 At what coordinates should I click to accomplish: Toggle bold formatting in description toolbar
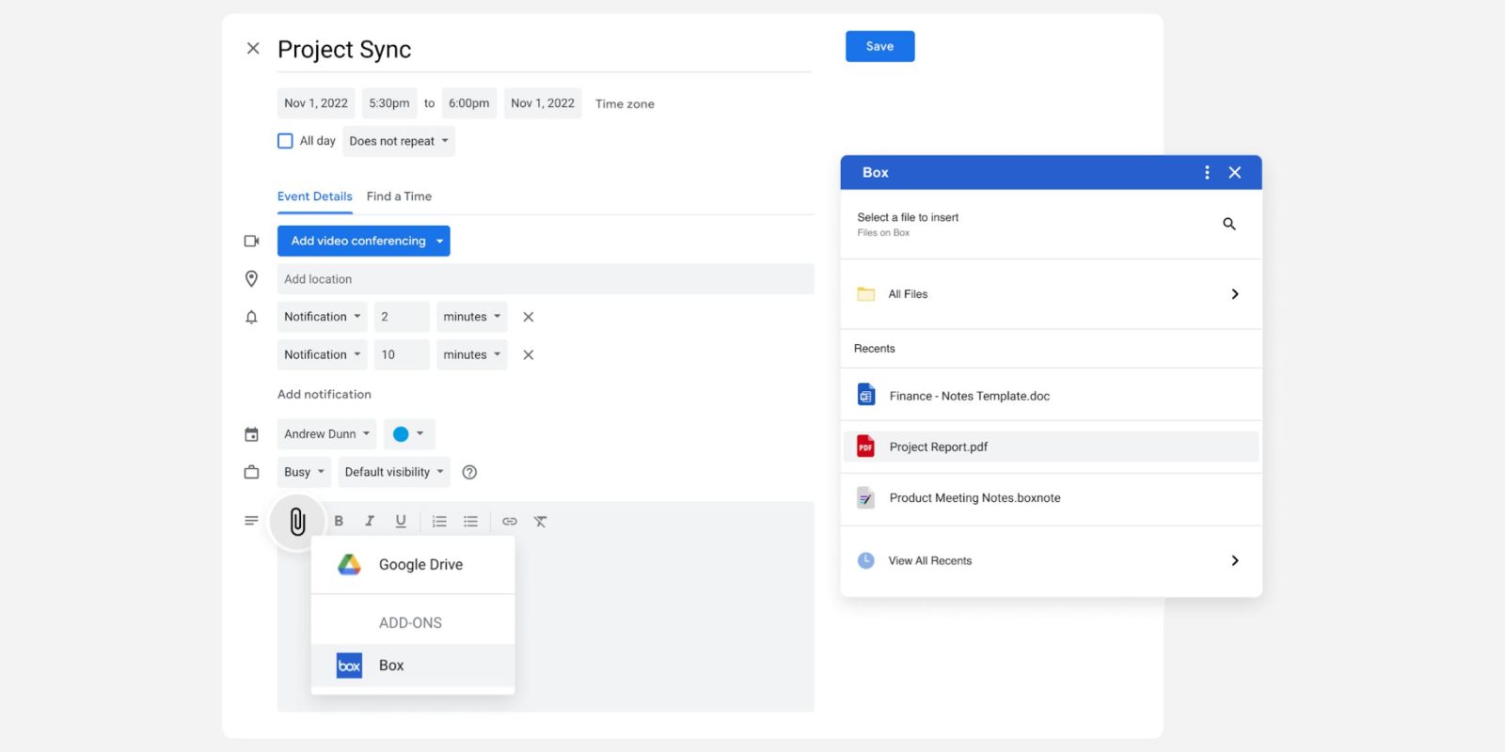coord(339,522)
